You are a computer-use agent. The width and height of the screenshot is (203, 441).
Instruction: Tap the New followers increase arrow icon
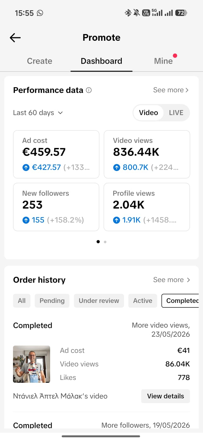coord(26,220)
